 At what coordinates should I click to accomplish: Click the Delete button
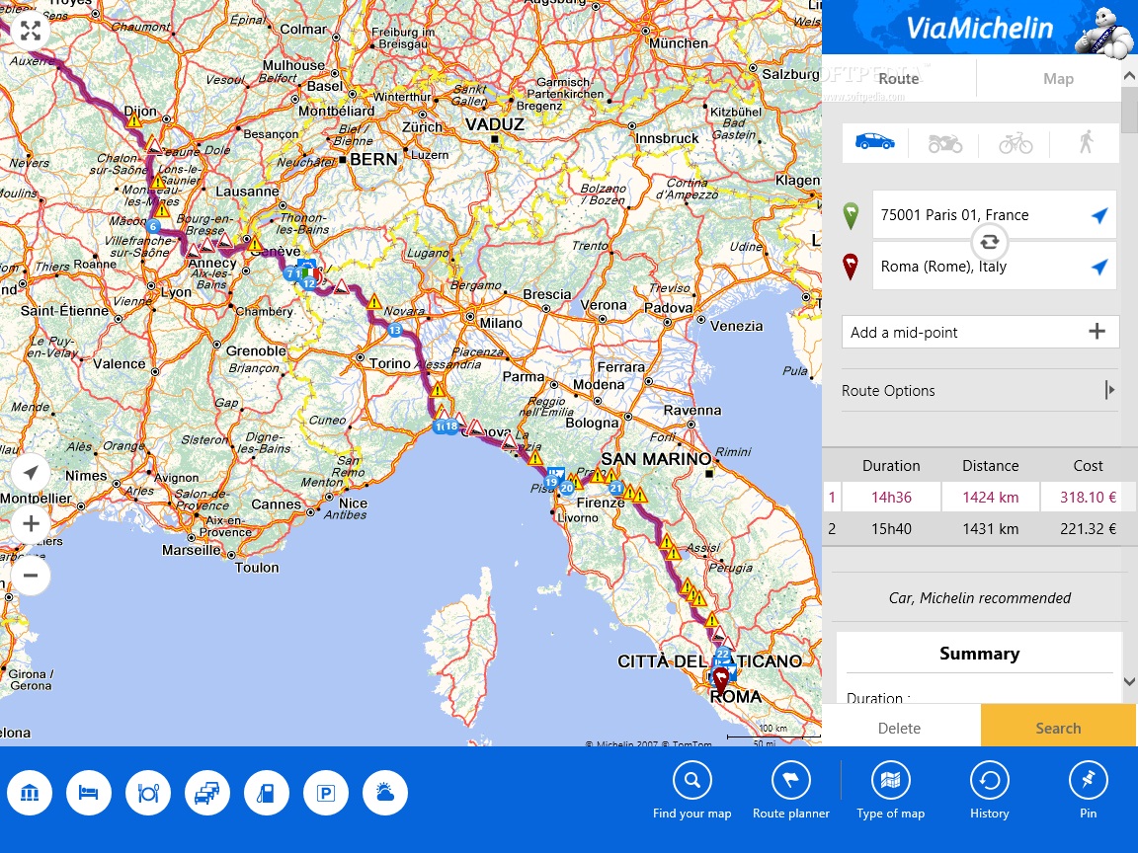coord(901,728)
